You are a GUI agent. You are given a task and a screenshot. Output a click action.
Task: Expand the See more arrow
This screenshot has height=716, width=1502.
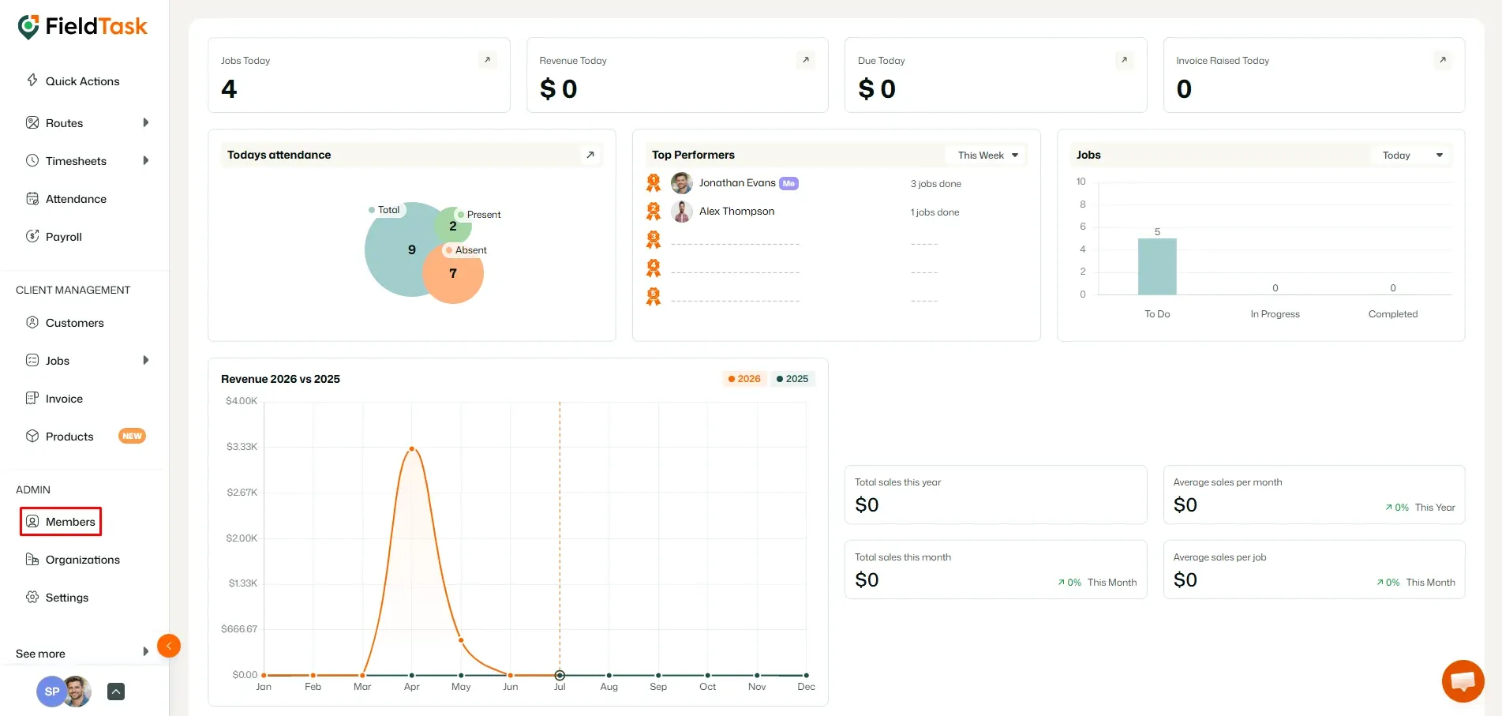click(x=146, y=652)
